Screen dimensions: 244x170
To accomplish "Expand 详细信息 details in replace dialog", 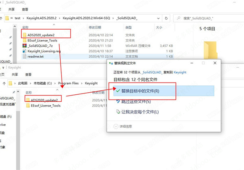I will [123, 126].
